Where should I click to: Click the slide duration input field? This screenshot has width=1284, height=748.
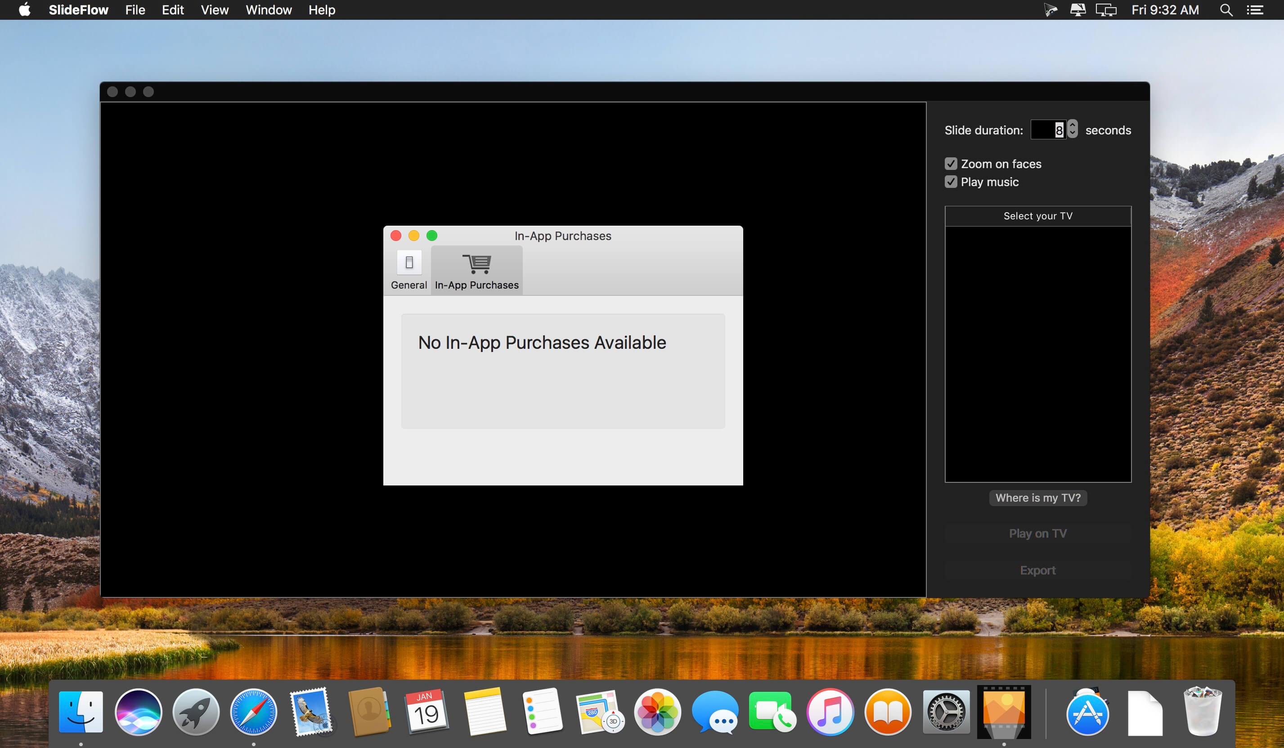click(x=1048, y=129)
